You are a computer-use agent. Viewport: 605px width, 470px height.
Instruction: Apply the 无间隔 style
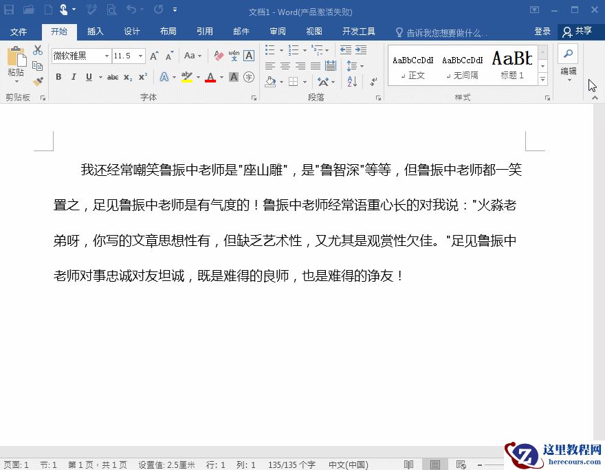tap(462, 67)
